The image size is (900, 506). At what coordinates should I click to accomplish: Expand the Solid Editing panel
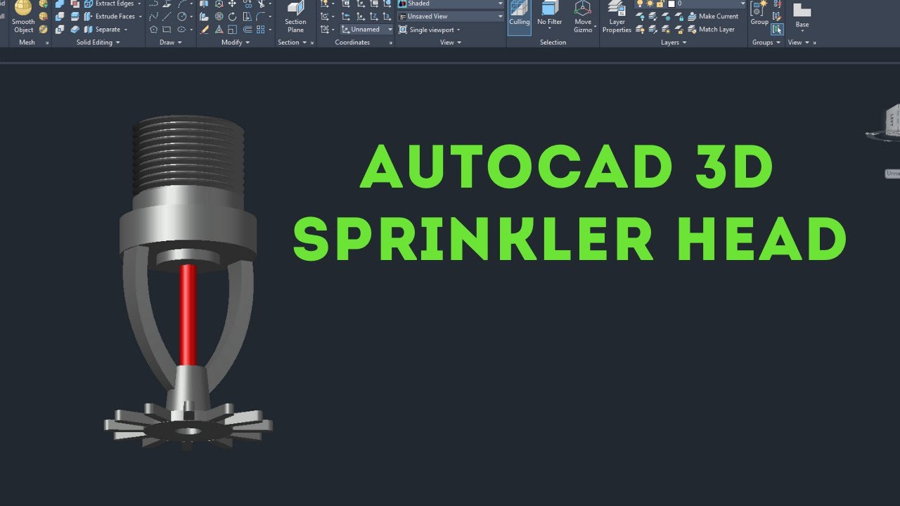point(98,42)
